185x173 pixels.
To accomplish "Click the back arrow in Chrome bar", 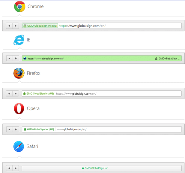I will pos(9,26).
